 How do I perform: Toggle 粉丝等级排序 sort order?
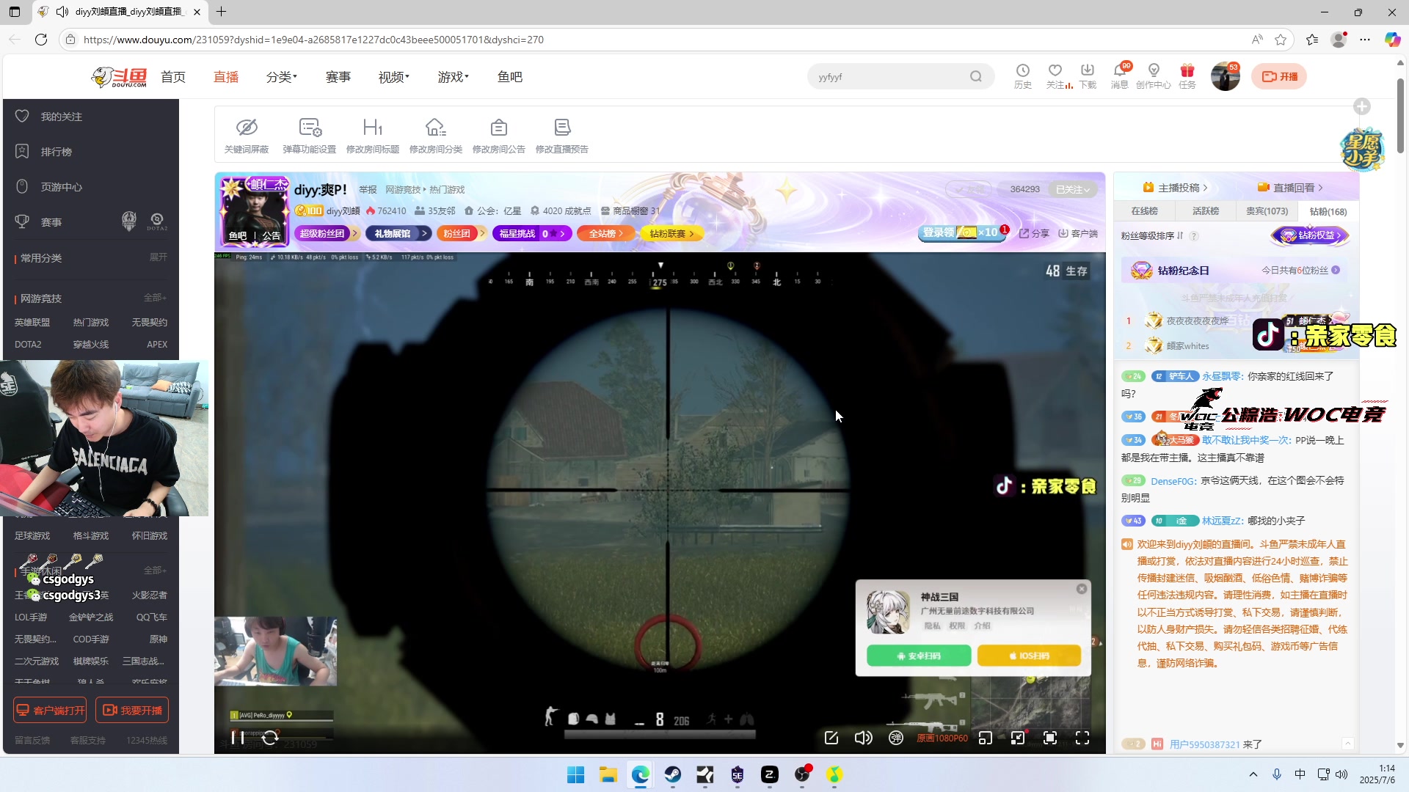(x=1152, y=236)
